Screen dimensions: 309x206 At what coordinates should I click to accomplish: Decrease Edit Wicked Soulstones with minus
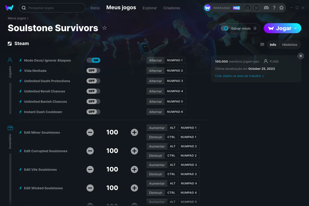[x=90, y=188]
